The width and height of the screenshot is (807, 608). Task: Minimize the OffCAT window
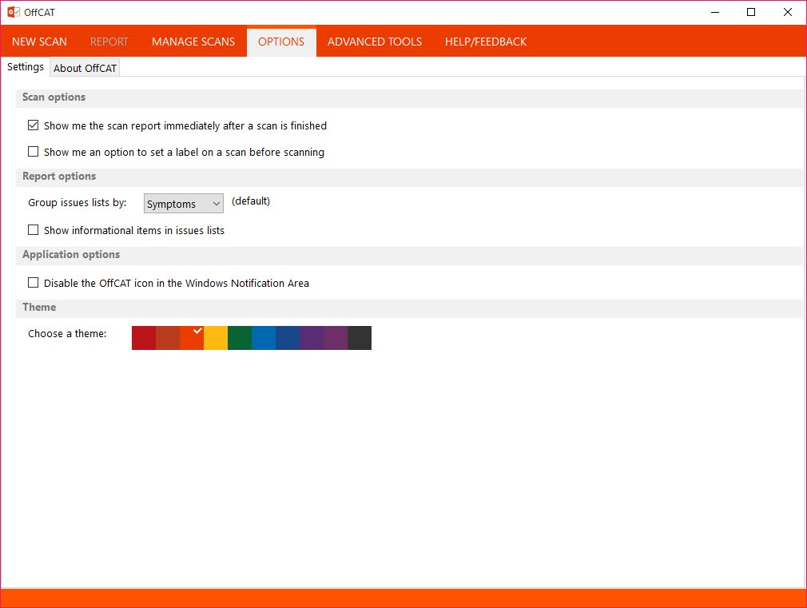tap(715, 12)
